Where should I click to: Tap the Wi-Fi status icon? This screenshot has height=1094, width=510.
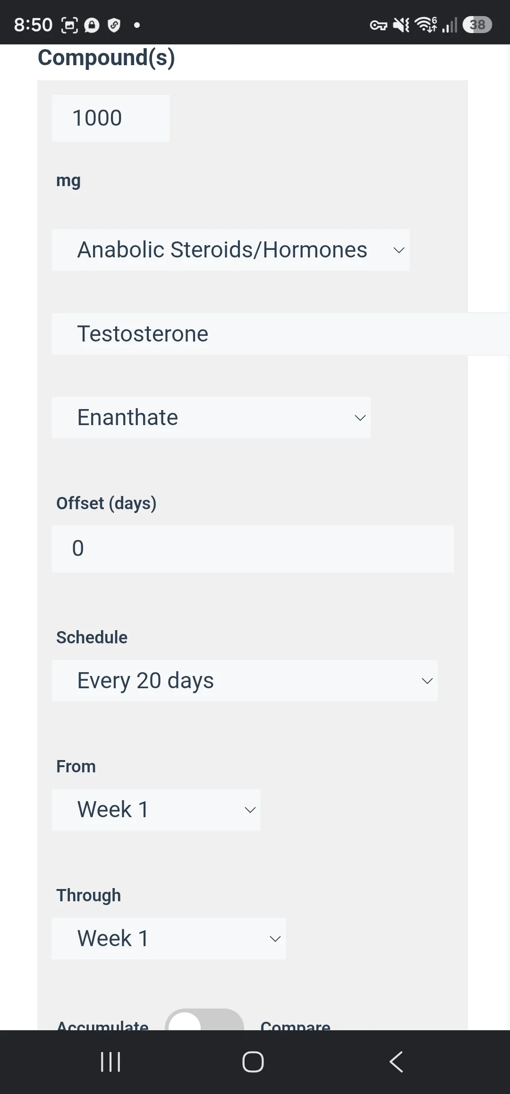coord(426,25)
